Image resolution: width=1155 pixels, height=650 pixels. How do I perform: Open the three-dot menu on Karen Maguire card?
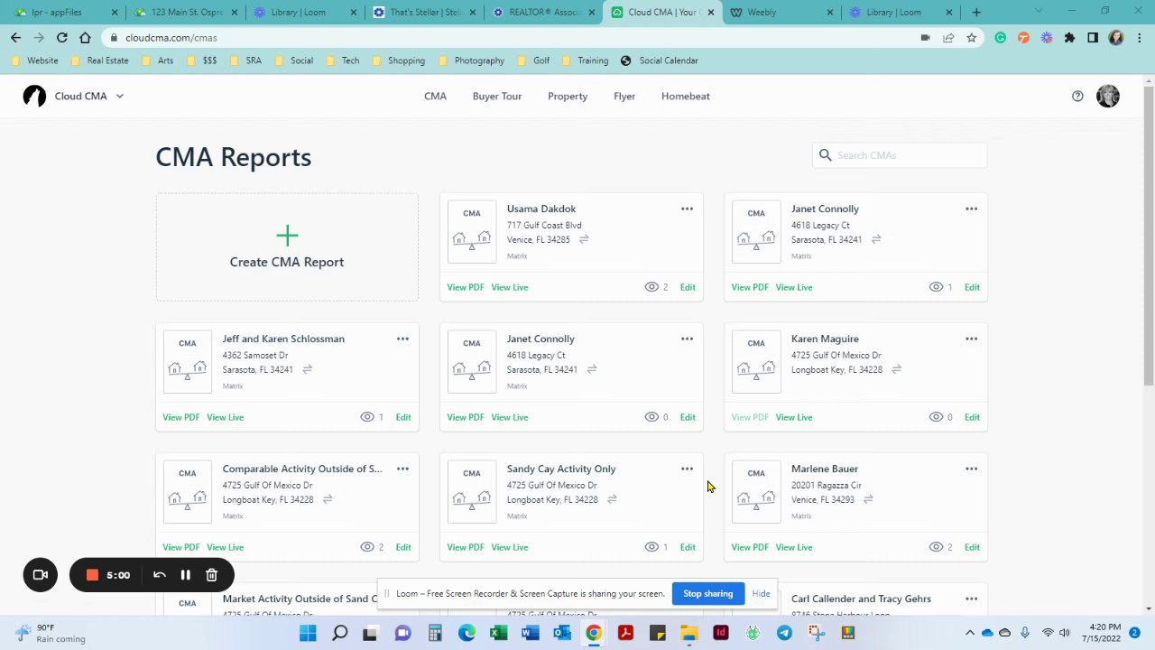(971, 339)
